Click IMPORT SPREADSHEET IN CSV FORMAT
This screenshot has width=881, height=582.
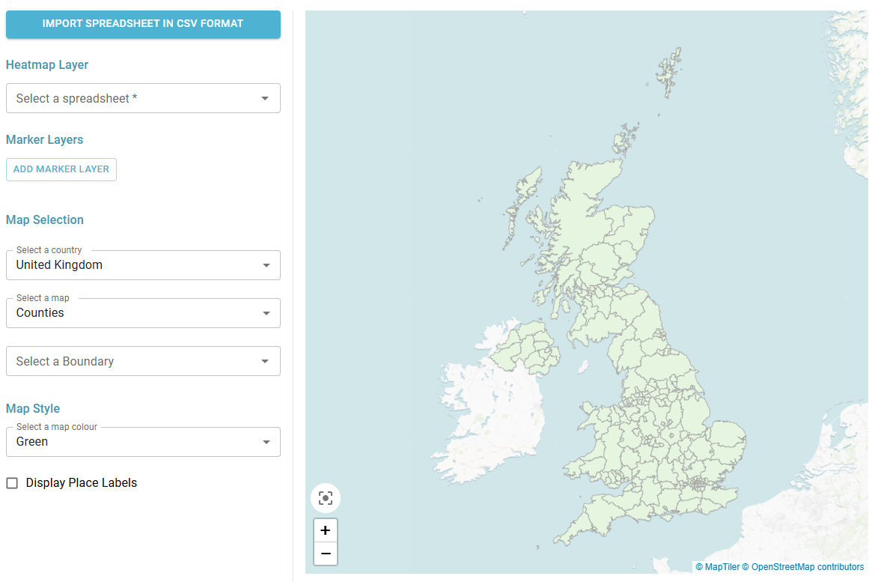[143, 24]
